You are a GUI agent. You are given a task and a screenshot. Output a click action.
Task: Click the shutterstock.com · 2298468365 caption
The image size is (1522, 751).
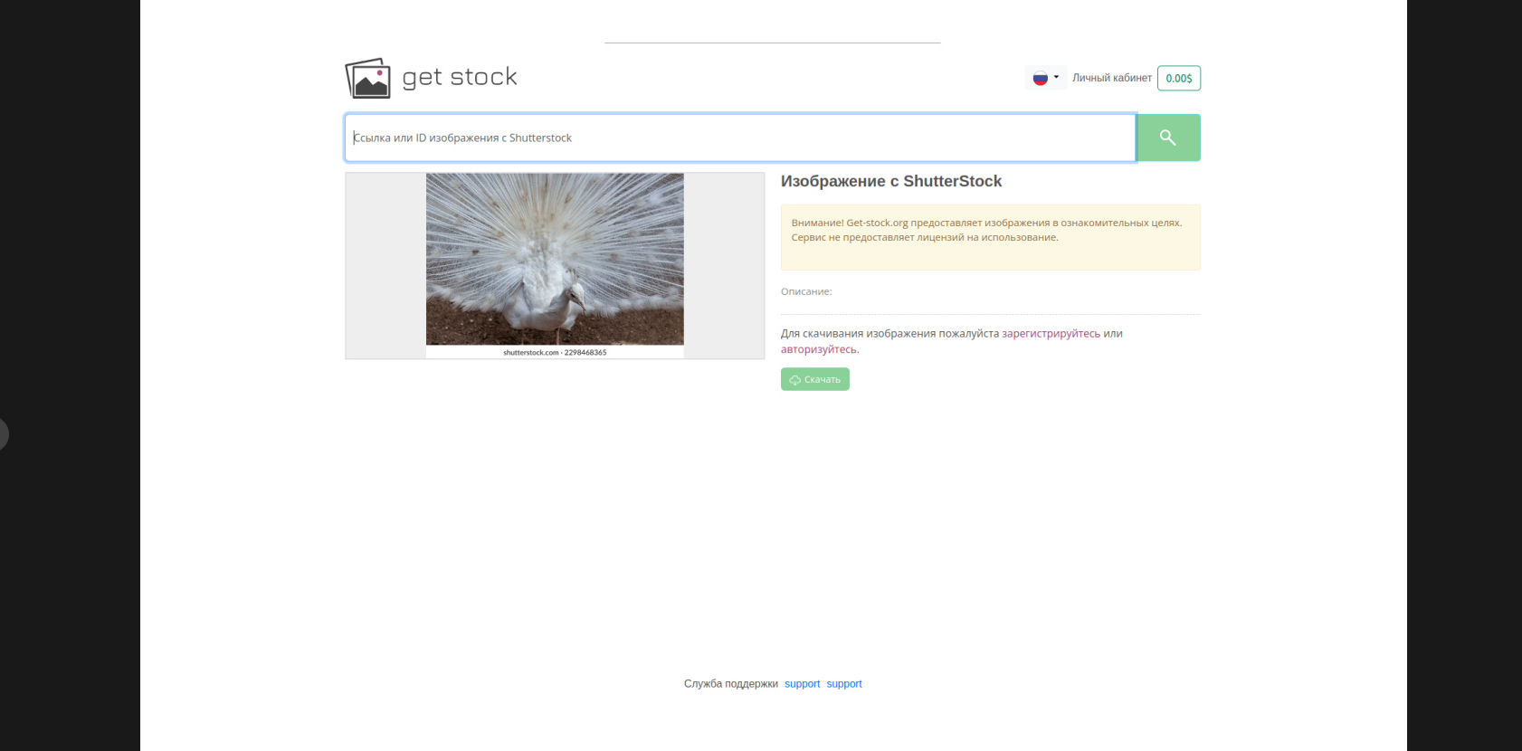pos(555,352)
